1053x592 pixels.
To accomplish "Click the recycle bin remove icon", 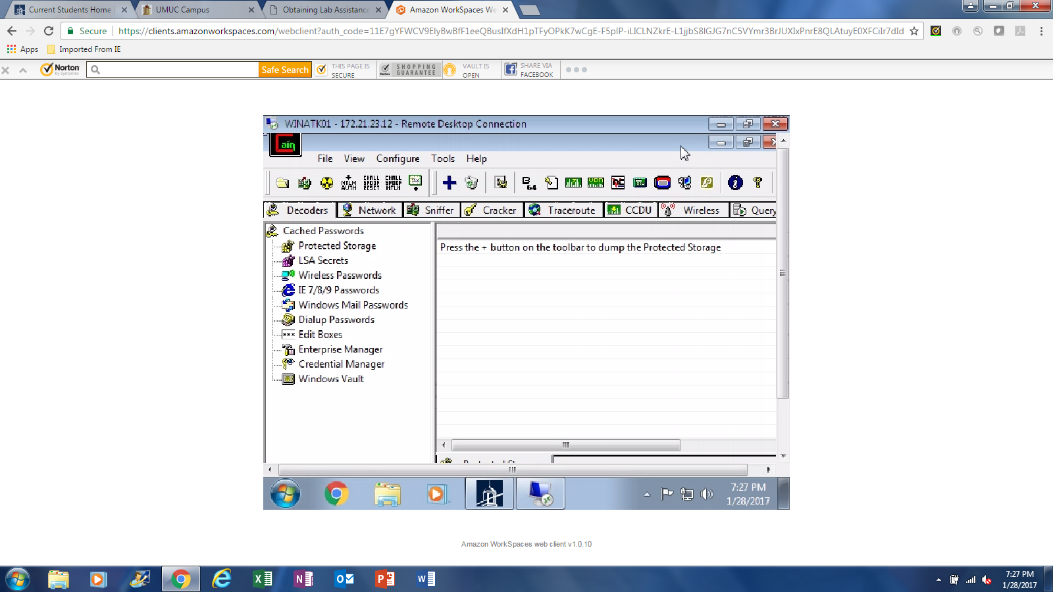I will 471,183.
